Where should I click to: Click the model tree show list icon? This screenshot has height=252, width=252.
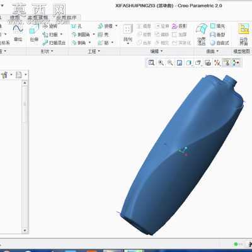pos(18,74)
